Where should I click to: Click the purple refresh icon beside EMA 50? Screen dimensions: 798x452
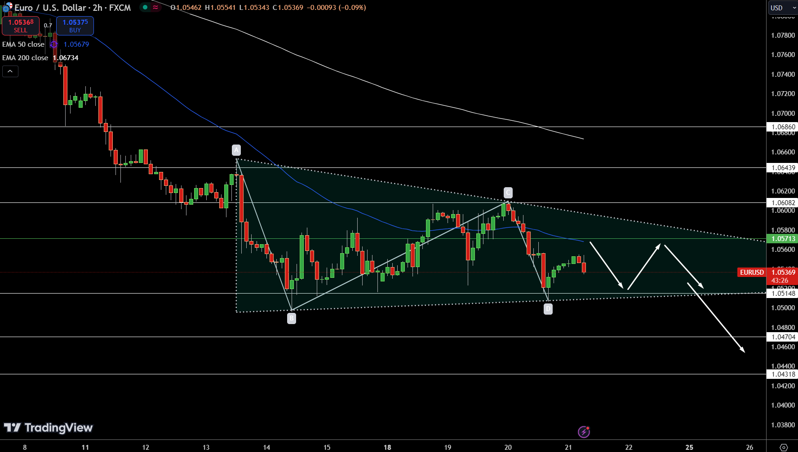(54, 44)
